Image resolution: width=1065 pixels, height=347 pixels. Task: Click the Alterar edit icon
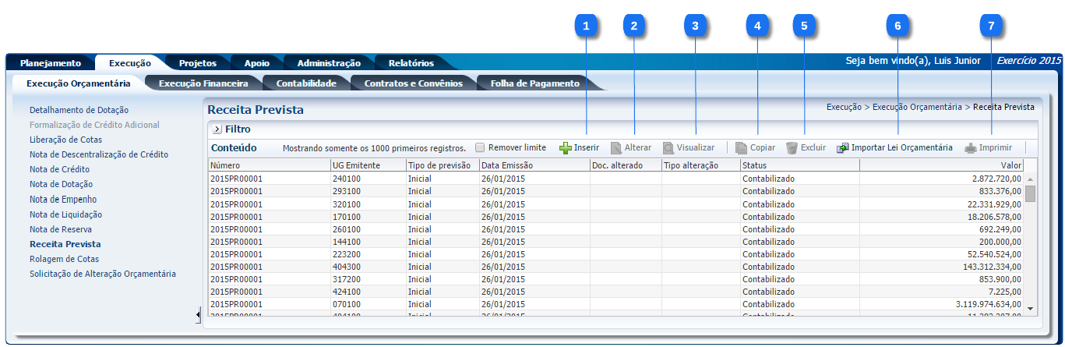(x=616, y=148)
